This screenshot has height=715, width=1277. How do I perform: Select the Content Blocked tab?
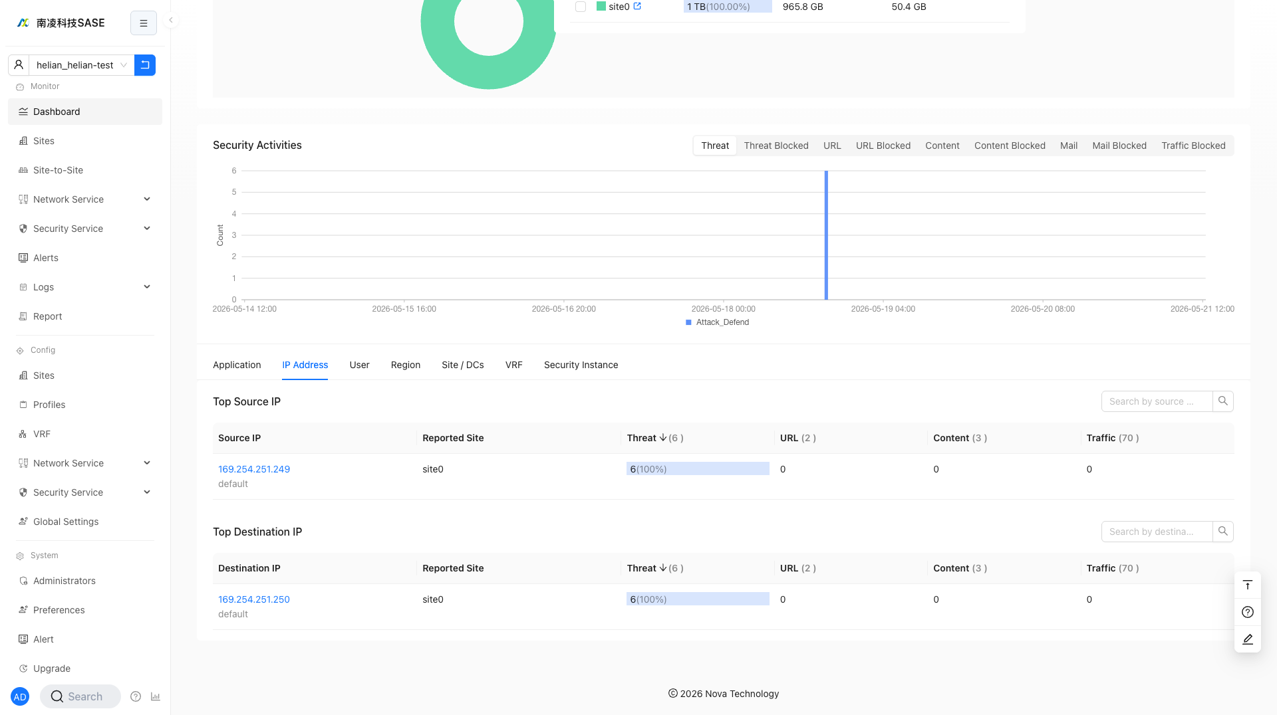(x=1010, y=146)
